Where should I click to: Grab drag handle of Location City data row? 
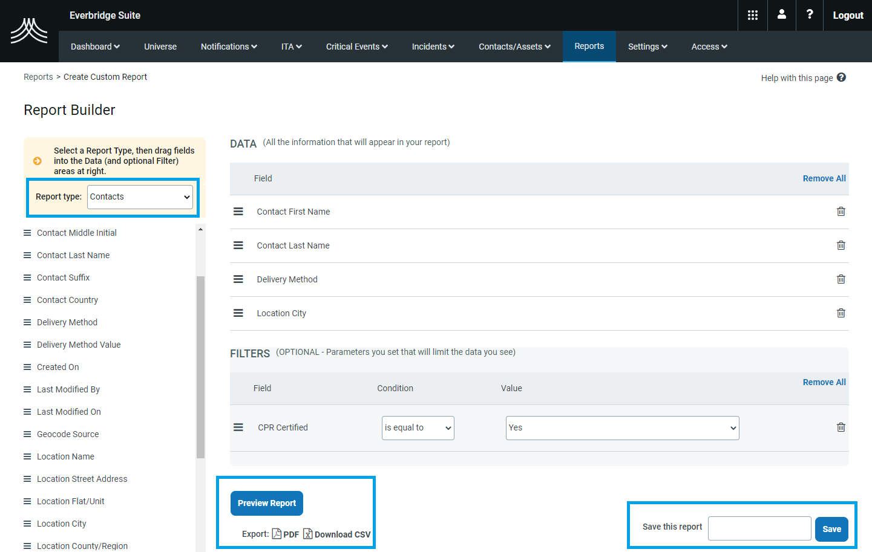238,313
